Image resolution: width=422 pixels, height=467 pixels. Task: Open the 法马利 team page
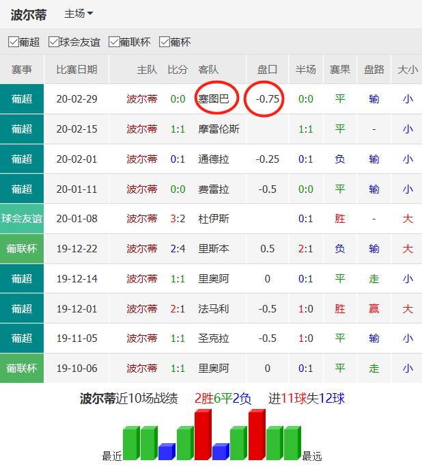213,309
